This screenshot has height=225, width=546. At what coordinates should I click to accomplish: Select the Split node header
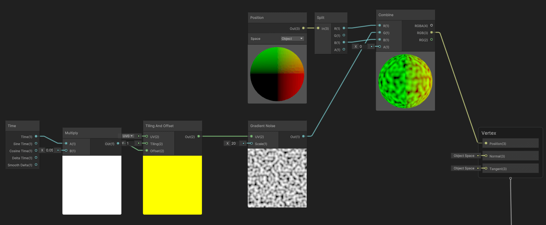click(331, 18)
